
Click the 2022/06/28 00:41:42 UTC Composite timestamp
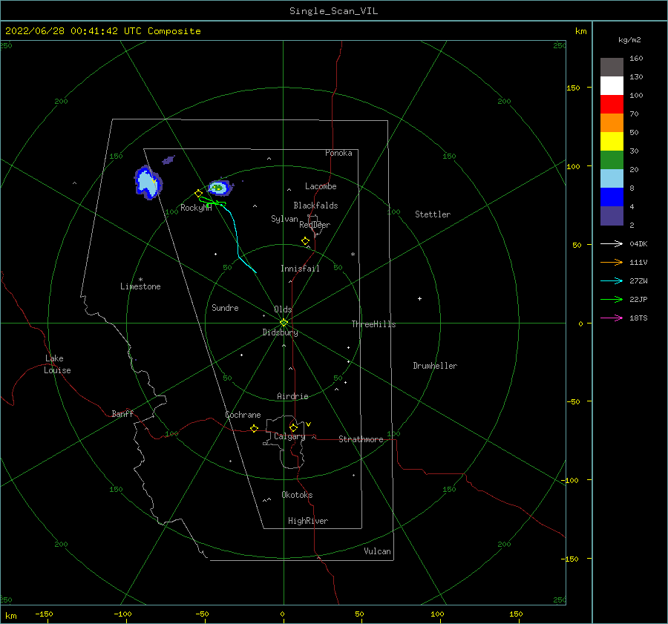(x=102, y=31)
